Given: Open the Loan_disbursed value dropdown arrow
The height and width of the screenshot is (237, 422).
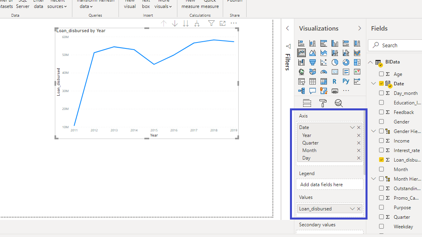Looking at the screenshot, I should point(352,209).
